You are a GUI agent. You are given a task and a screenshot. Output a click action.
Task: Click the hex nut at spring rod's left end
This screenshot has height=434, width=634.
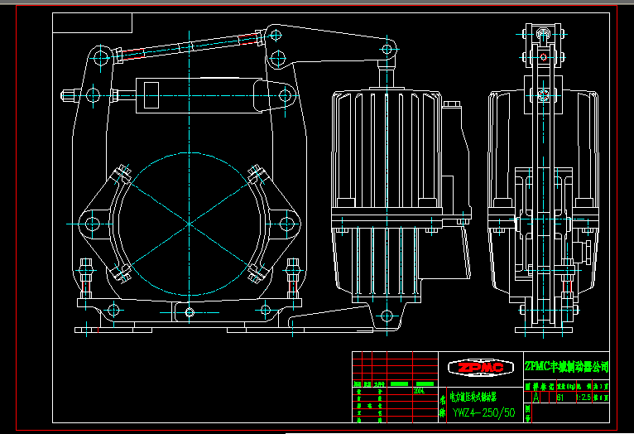point(69,94)
